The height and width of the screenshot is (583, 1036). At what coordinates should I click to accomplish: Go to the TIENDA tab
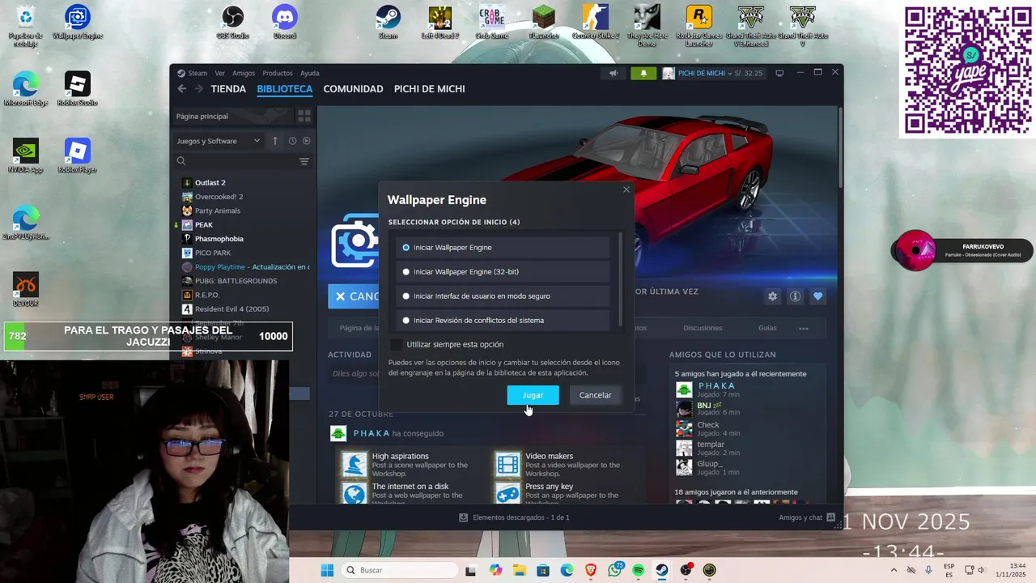pyautogui.click(x=228, y=89)
